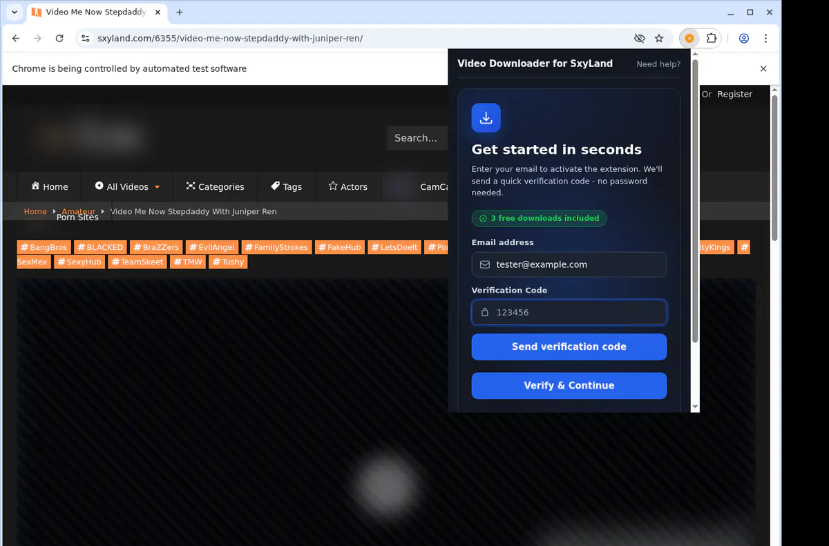The width and height of the screenshot is (829, 546).
Task: Click the page vertical scrollbar
Action: 774,168
